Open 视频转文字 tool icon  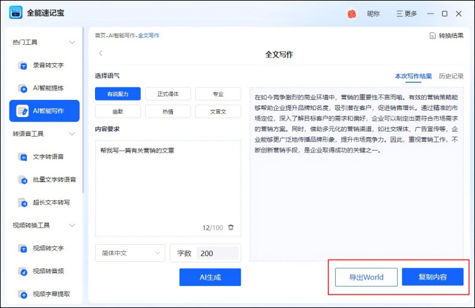click(x=23, y=249)
